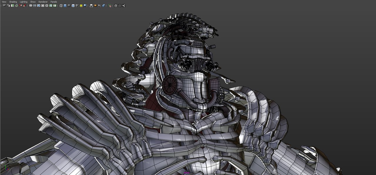This screenshot has width=376, height=175.
Task: Activate the 2D Pan/Zoom icon
Action: click(x=20, y=6)
